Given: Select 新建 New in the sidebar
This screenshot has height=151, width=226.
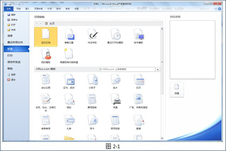Looking at the screenshot, I should tap(16, 49).
